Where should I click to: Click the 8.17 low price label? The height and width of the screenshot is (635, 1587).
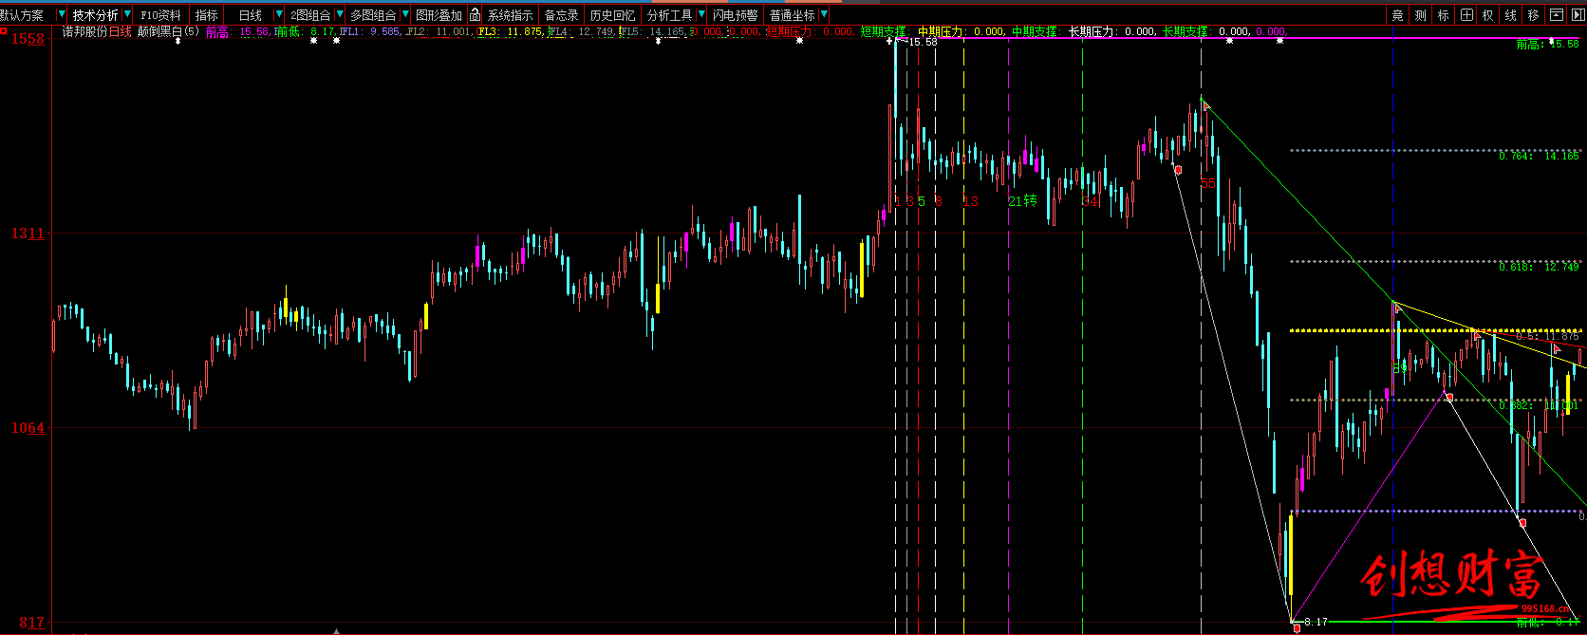coord(1316,622)
